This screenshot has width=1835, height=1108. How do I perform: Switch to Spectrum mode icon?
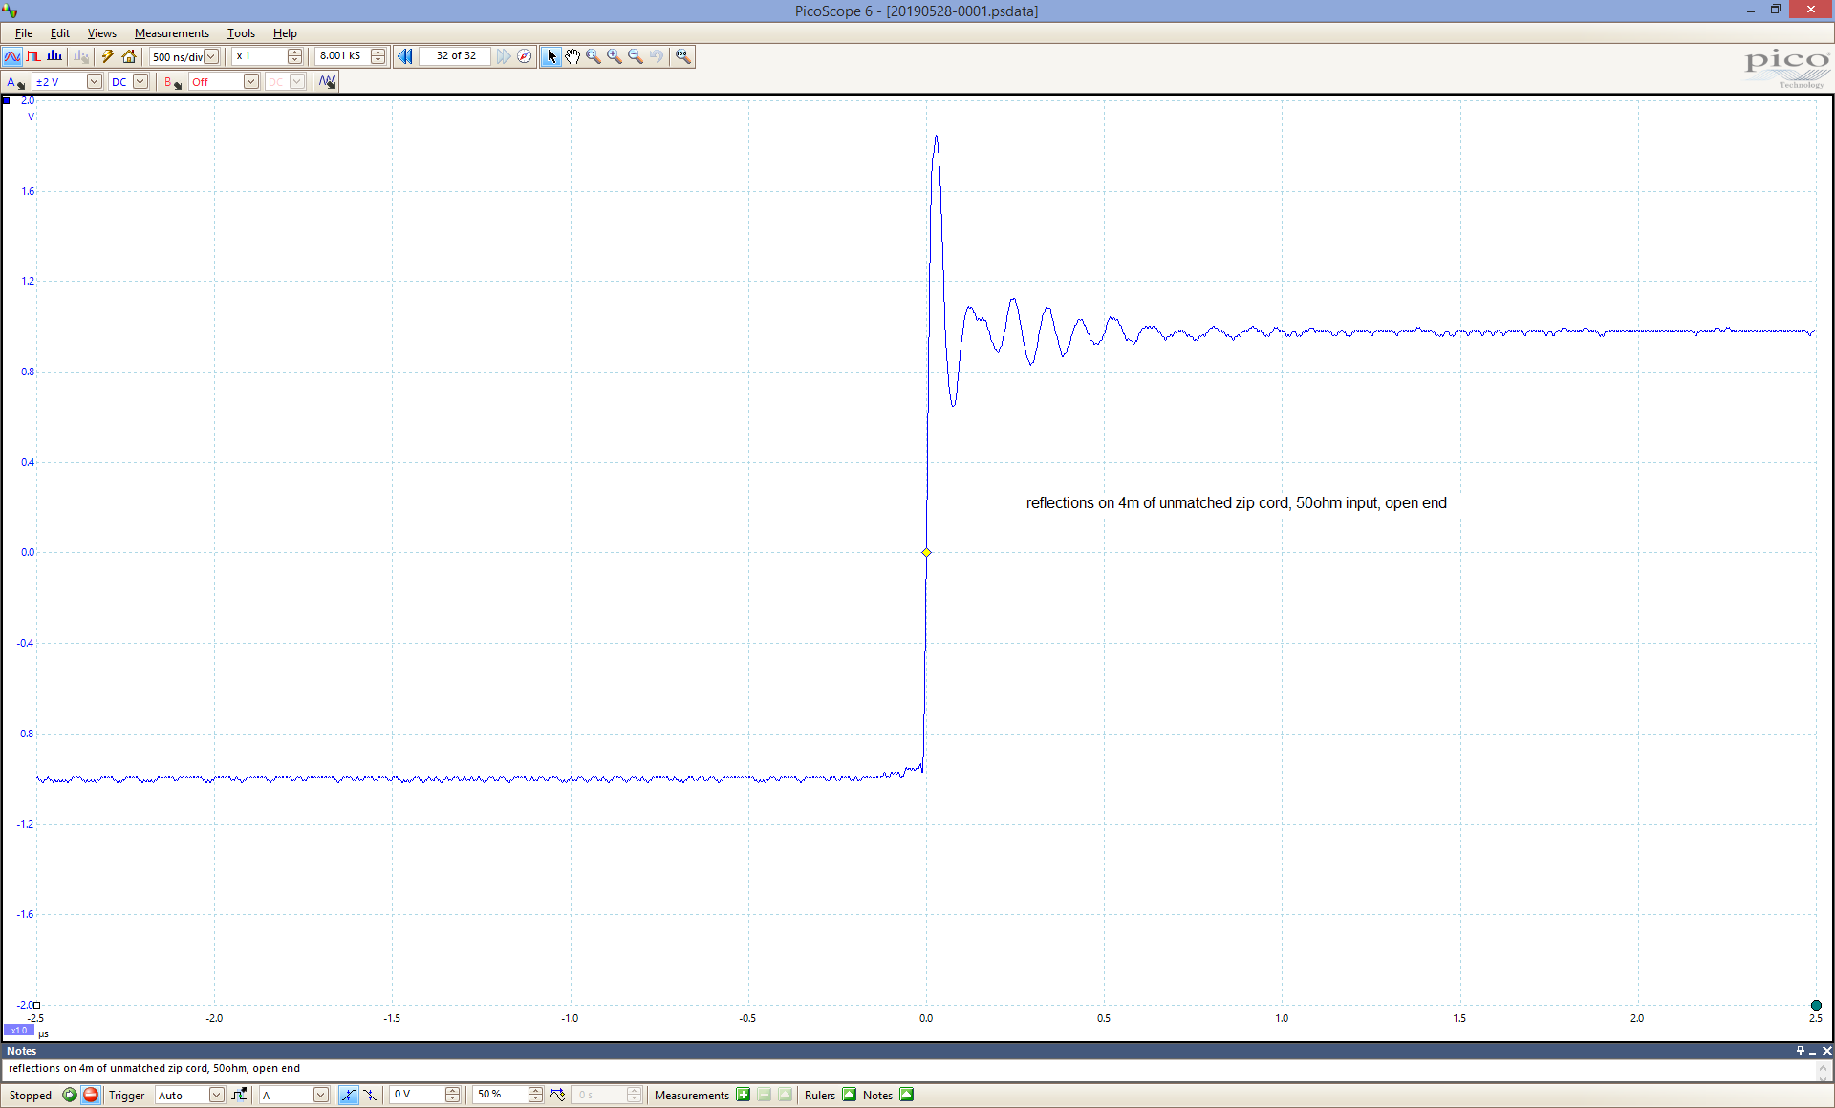(x=54, y=56)
